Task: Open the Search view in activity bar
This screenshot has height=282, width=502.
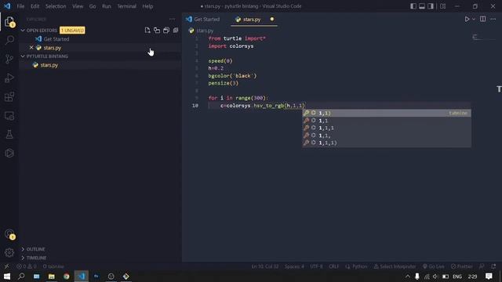Action: click(9, 40)
